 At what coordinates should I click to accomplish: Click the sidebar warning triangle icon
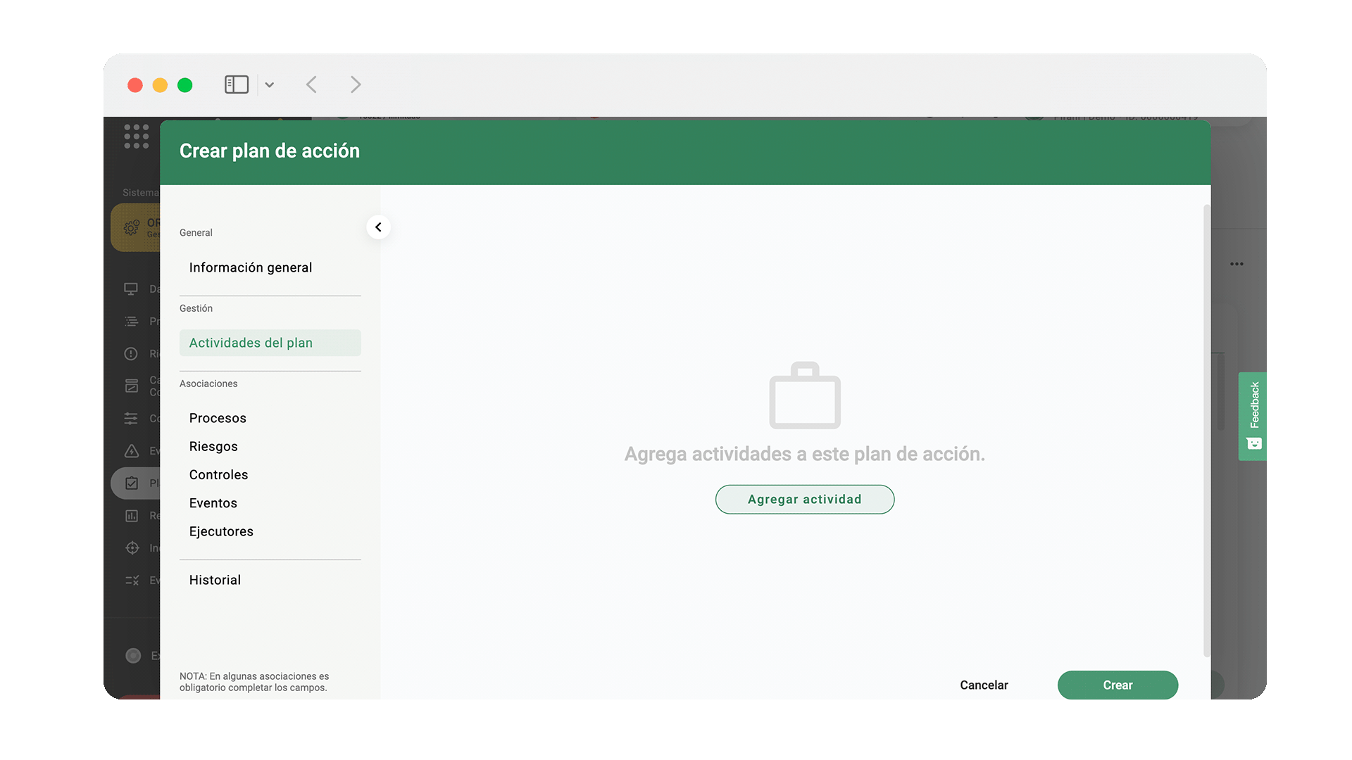131,450
